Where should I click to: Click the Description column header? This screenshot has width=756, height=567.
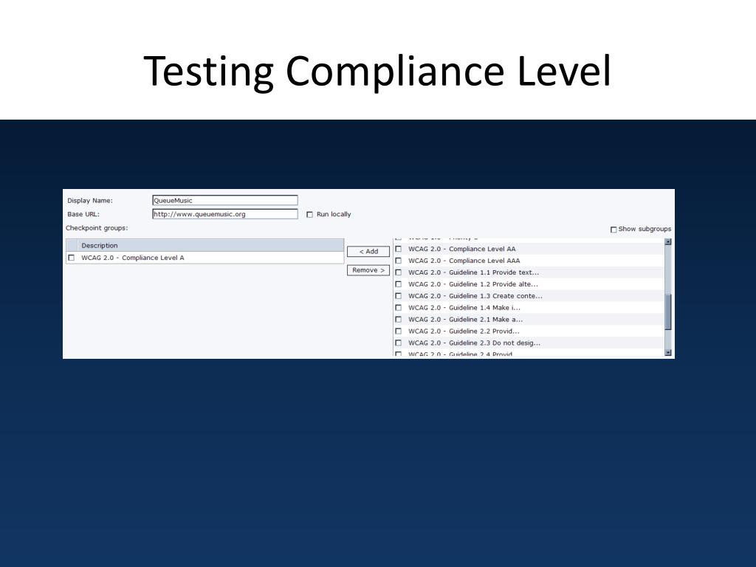210,245
